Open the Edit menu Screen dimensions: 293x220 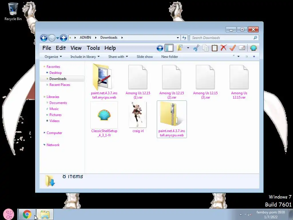(61, 48)
